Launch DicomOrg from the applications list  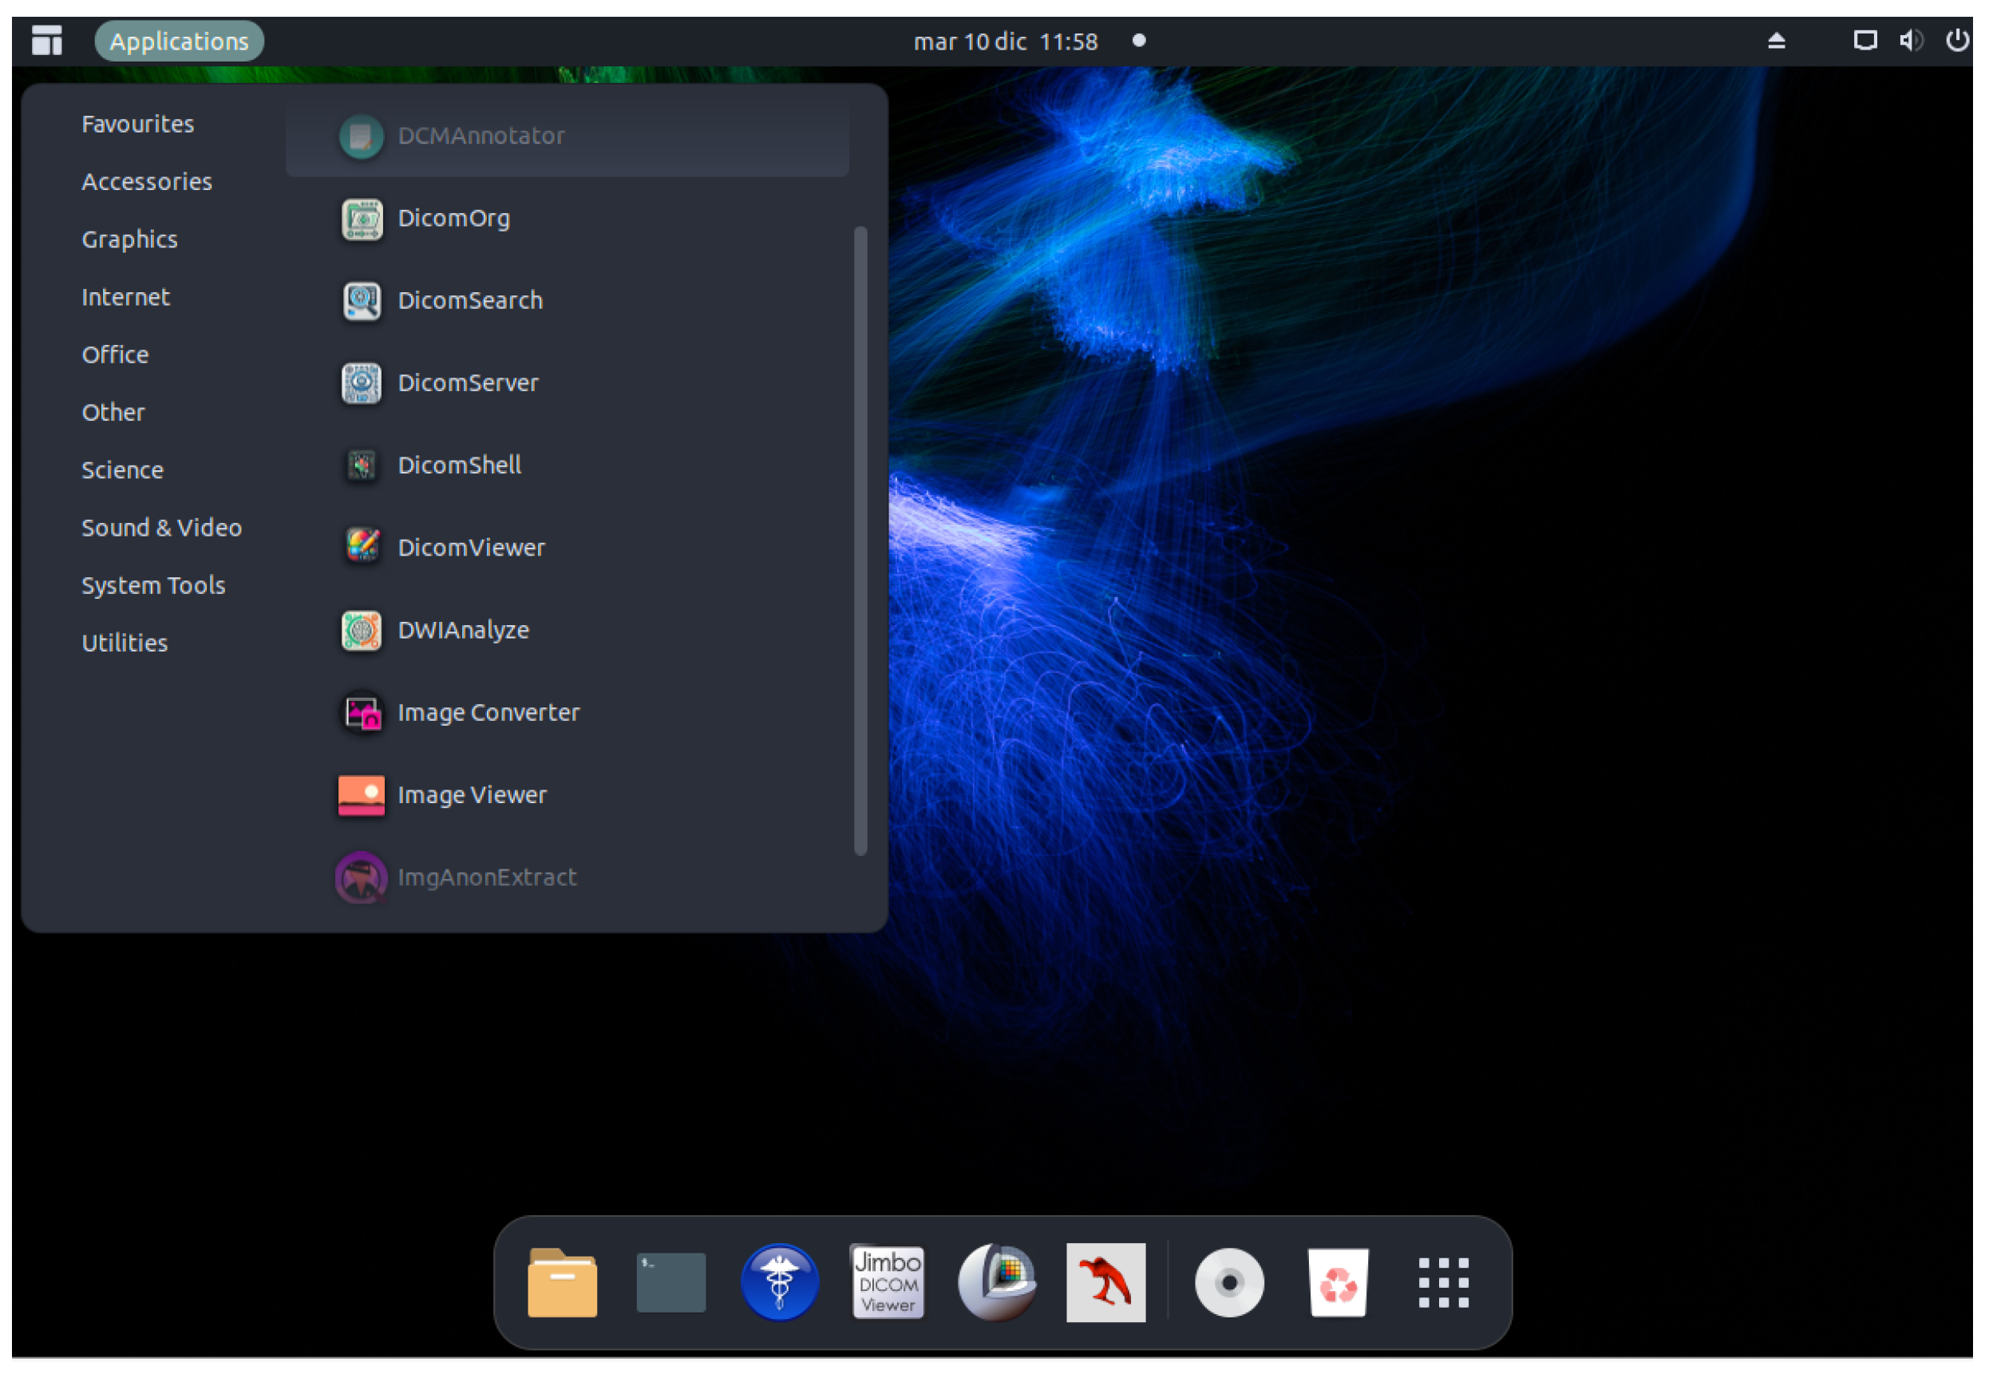pos(453,219)
